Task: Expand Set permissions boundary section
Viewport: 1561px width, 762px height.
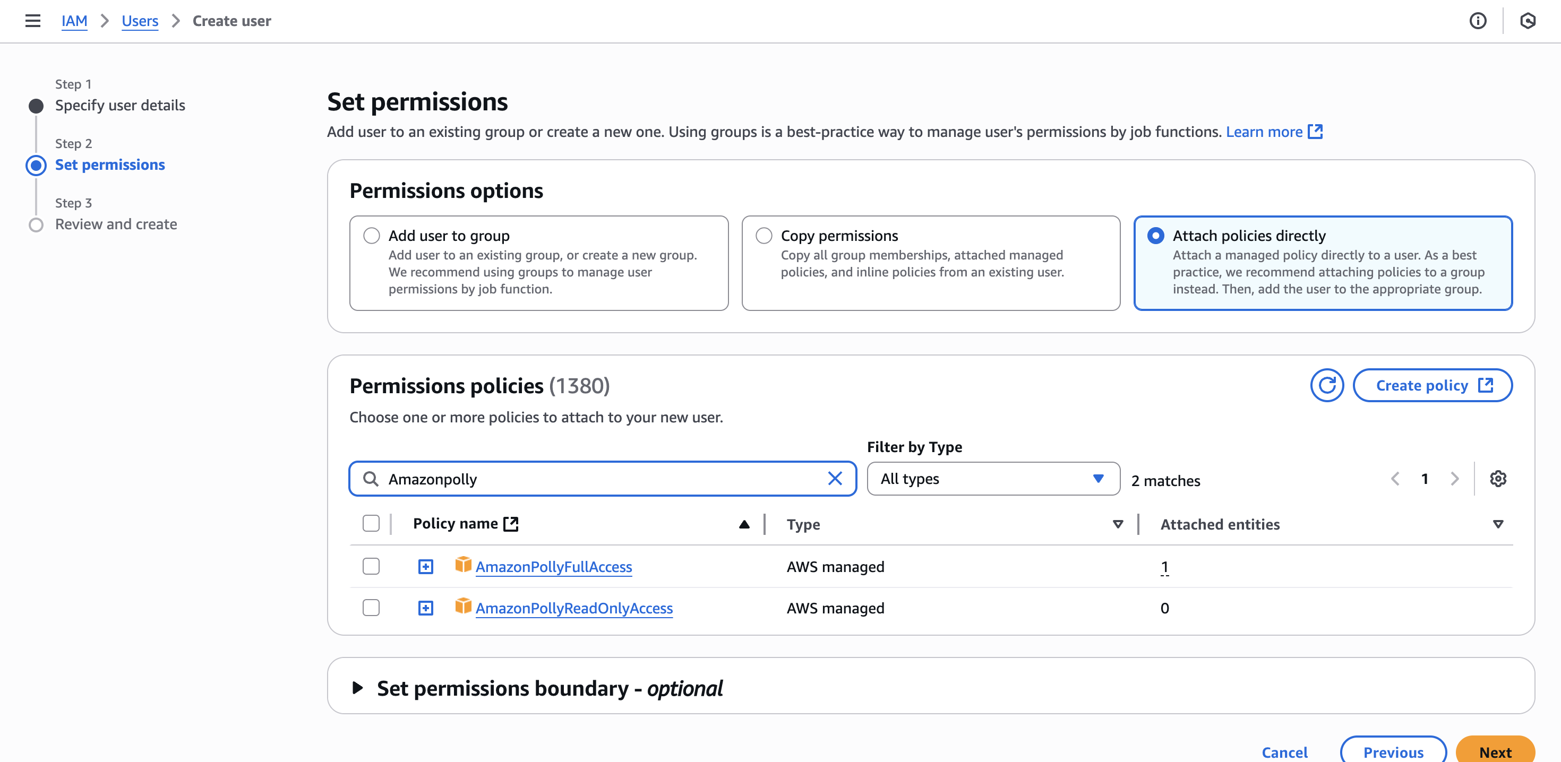Action: [x=357, y=688]
